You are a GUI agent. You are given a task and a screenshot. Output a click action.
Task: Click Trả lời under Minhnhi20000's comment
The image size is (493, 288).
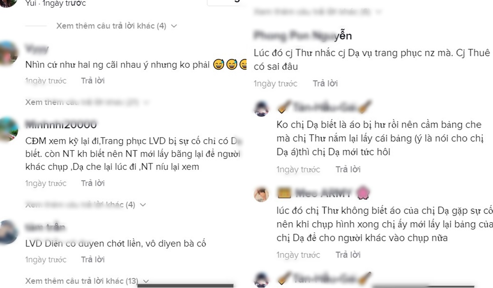pyautogui.click(x=93, y=183)
